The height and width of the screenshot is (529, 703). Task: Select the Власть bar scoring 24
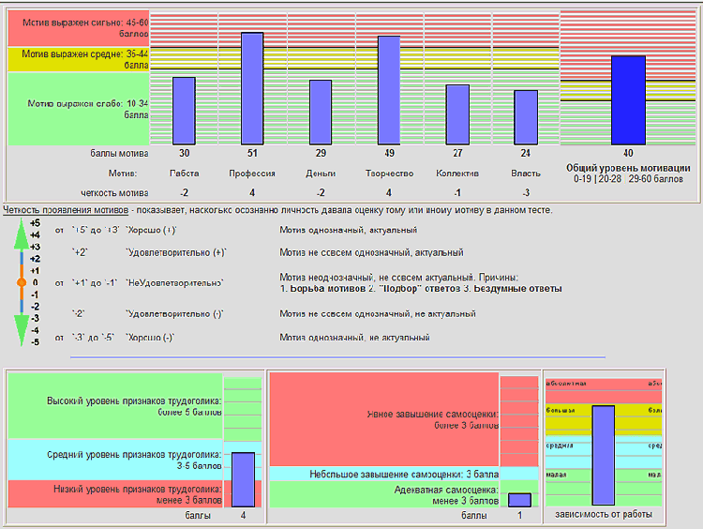click(526, 117)
